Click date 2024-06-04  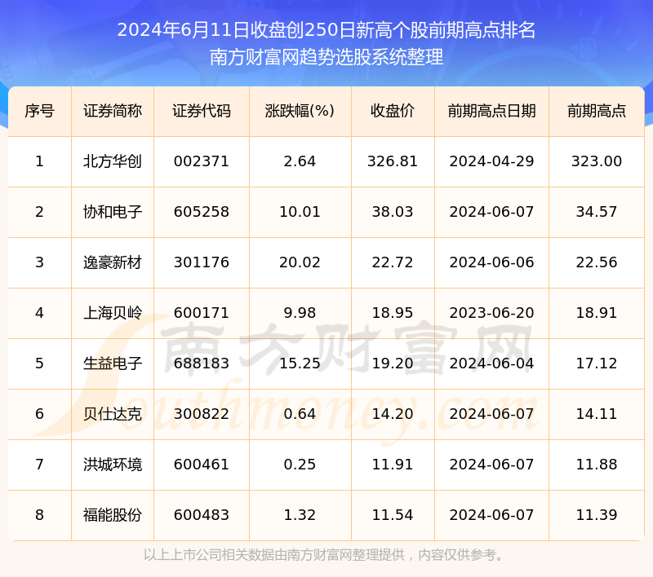pyautogui.click(x=491, y=363)
